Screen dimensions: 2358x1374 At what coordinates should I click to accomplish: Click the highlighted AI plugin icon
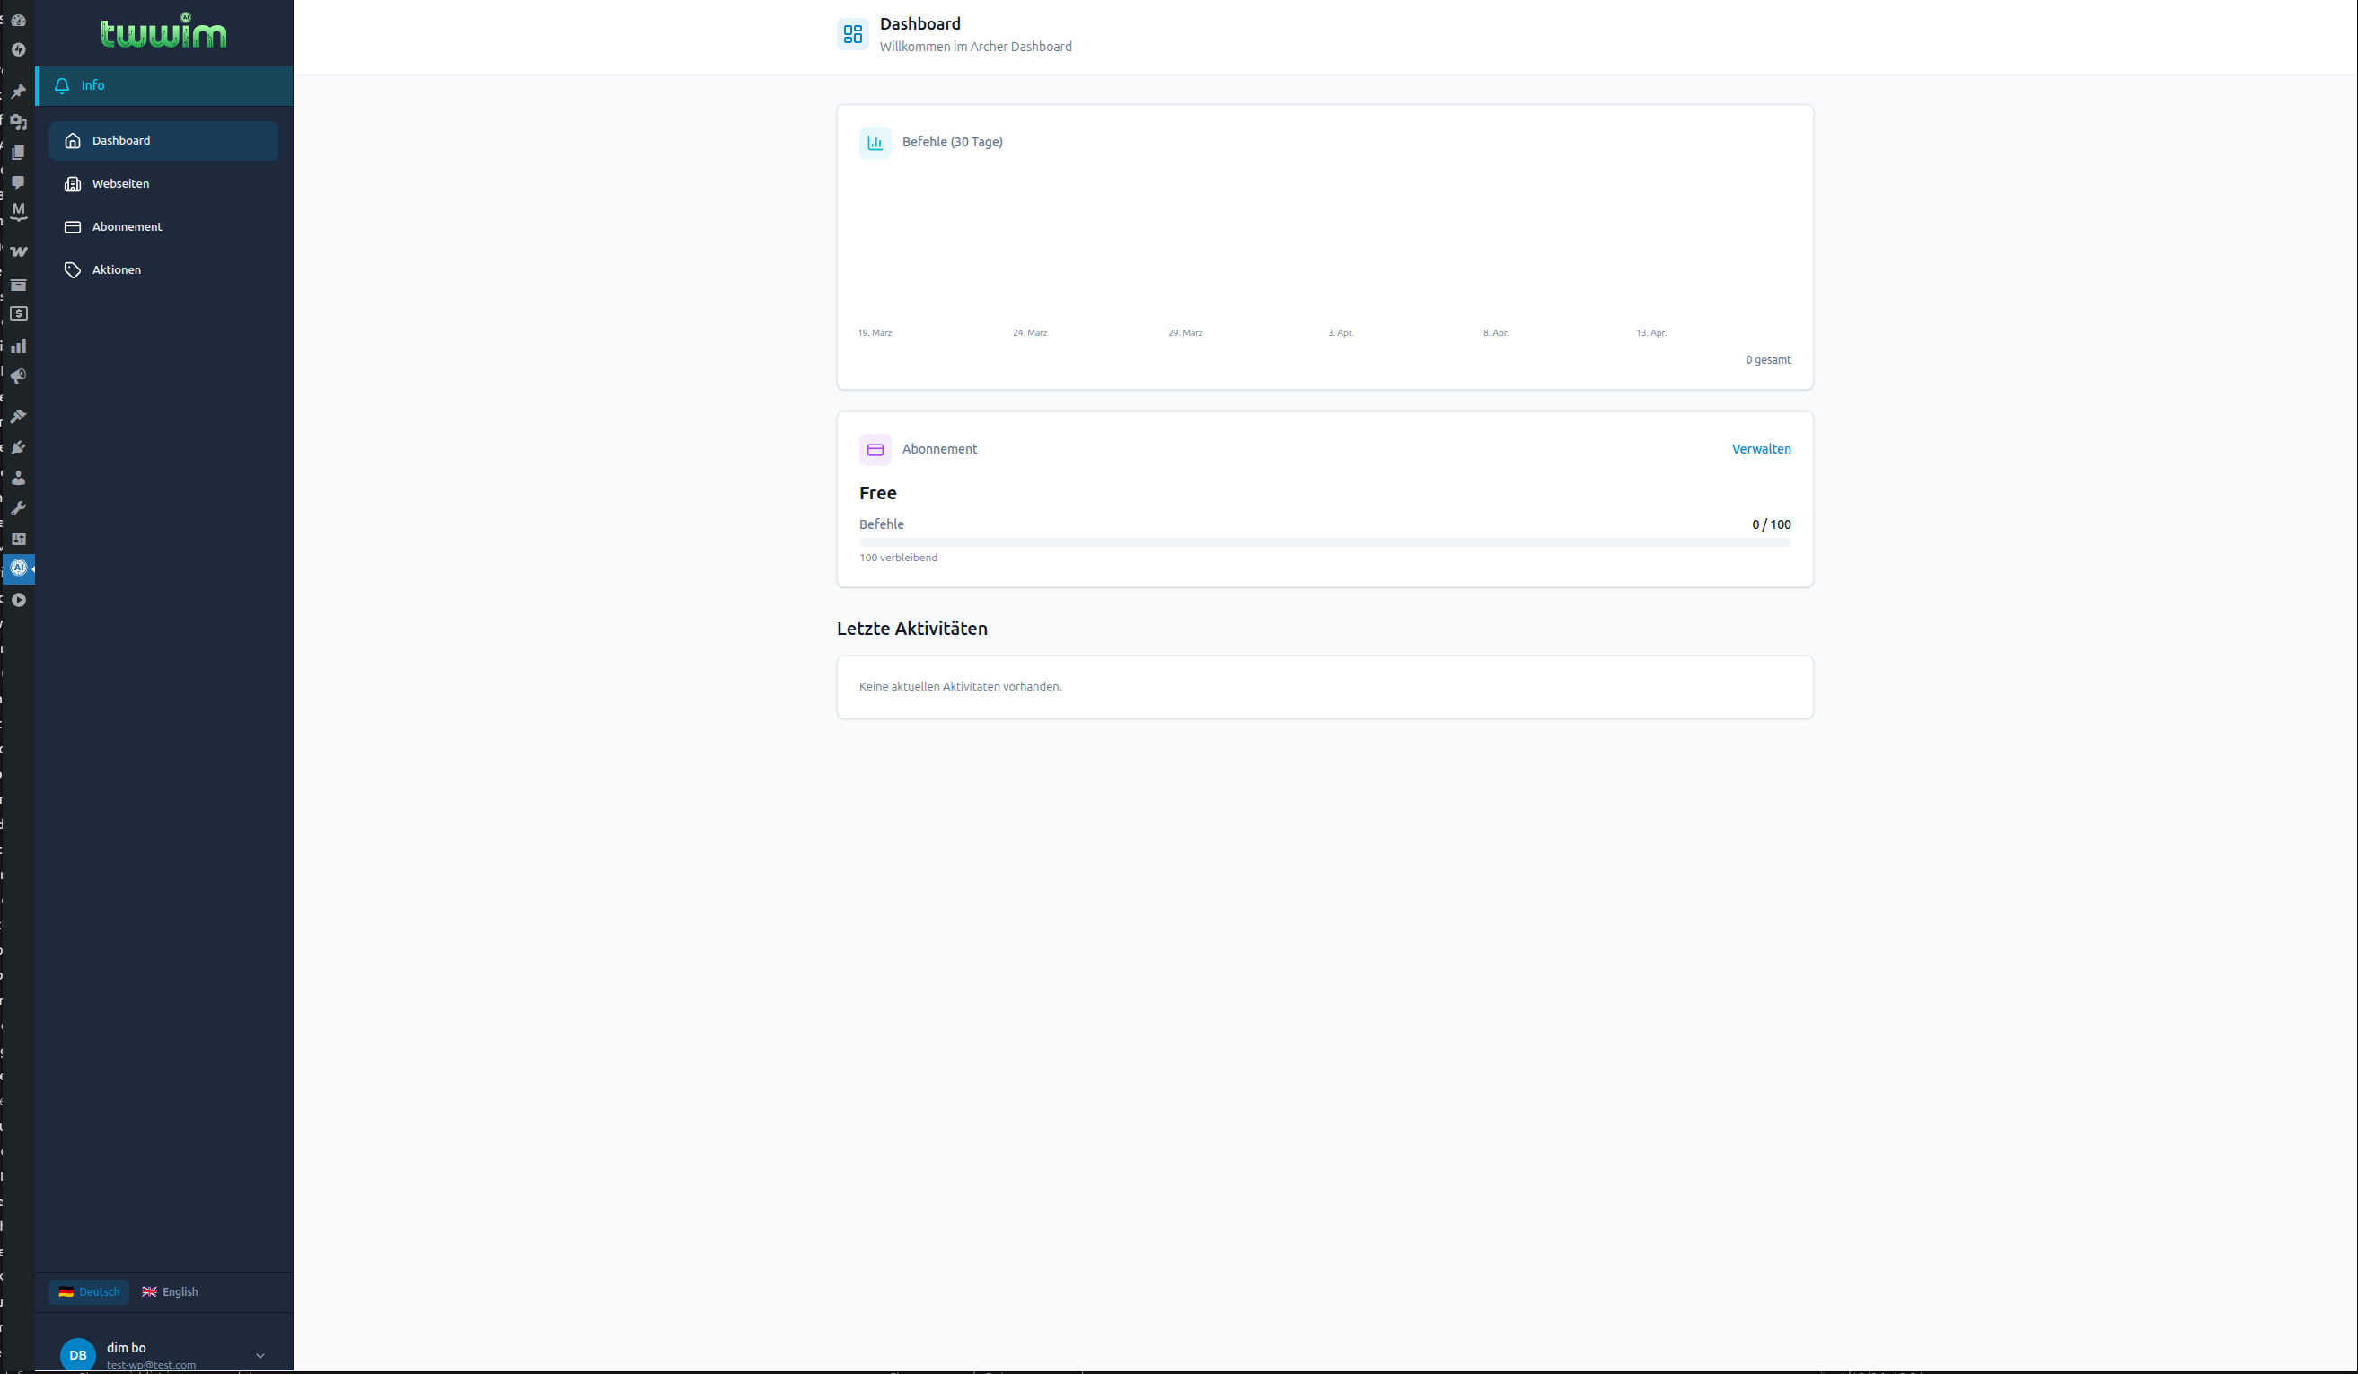point(19,568)
